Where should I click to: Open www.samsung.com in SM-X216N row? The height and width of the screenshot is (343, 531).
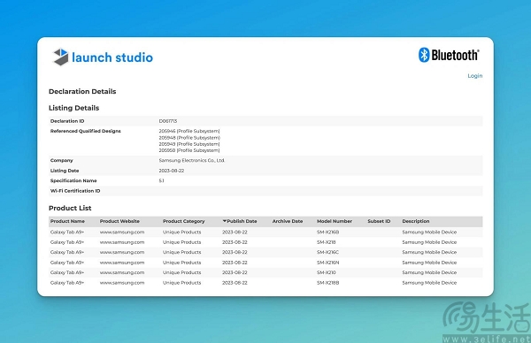pyautogui.click(x=122, y=263)
